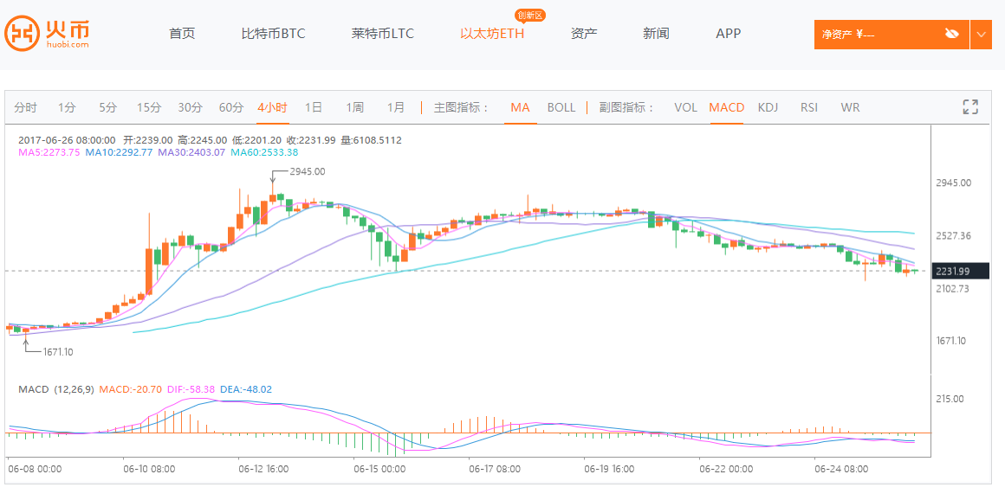Screen dimensions: 1005x500
Task: Select the RSI sub-indicator
Action: [809, 108]
